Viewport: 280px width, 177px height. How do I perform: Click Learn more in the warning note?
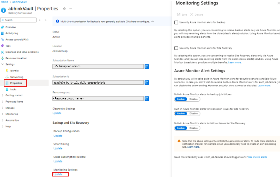[193, 147]
